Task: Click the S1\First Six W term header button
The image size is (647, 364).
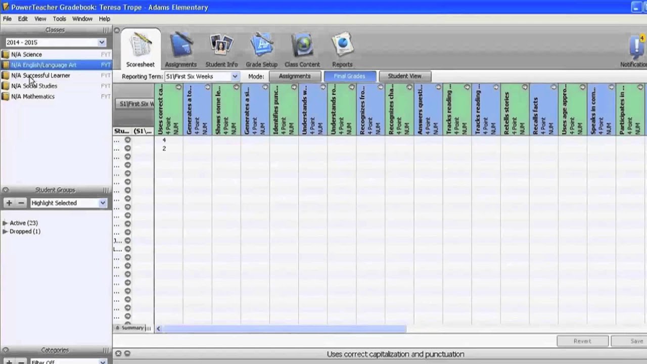Action: click(x=135, y=104)
